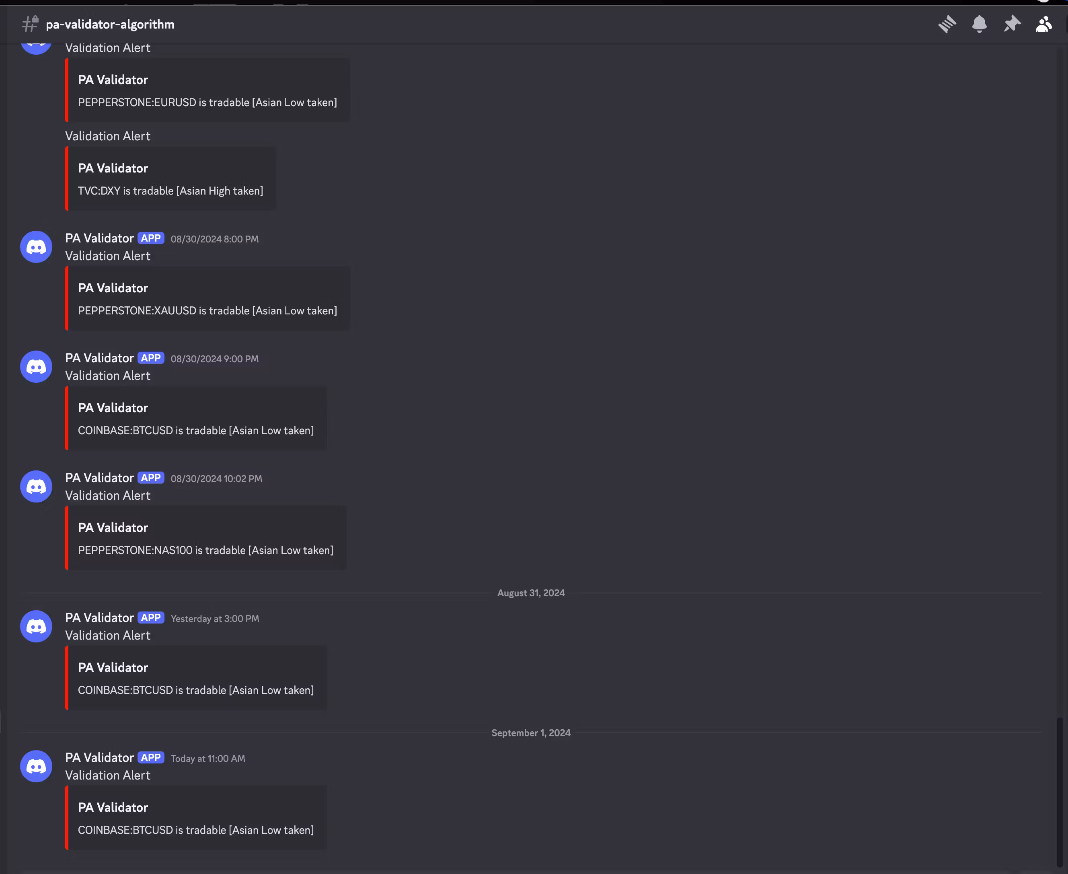Click the NAS100 is tradable embed text
This screenshot has width=1068, height=874.
click(205, 550)
